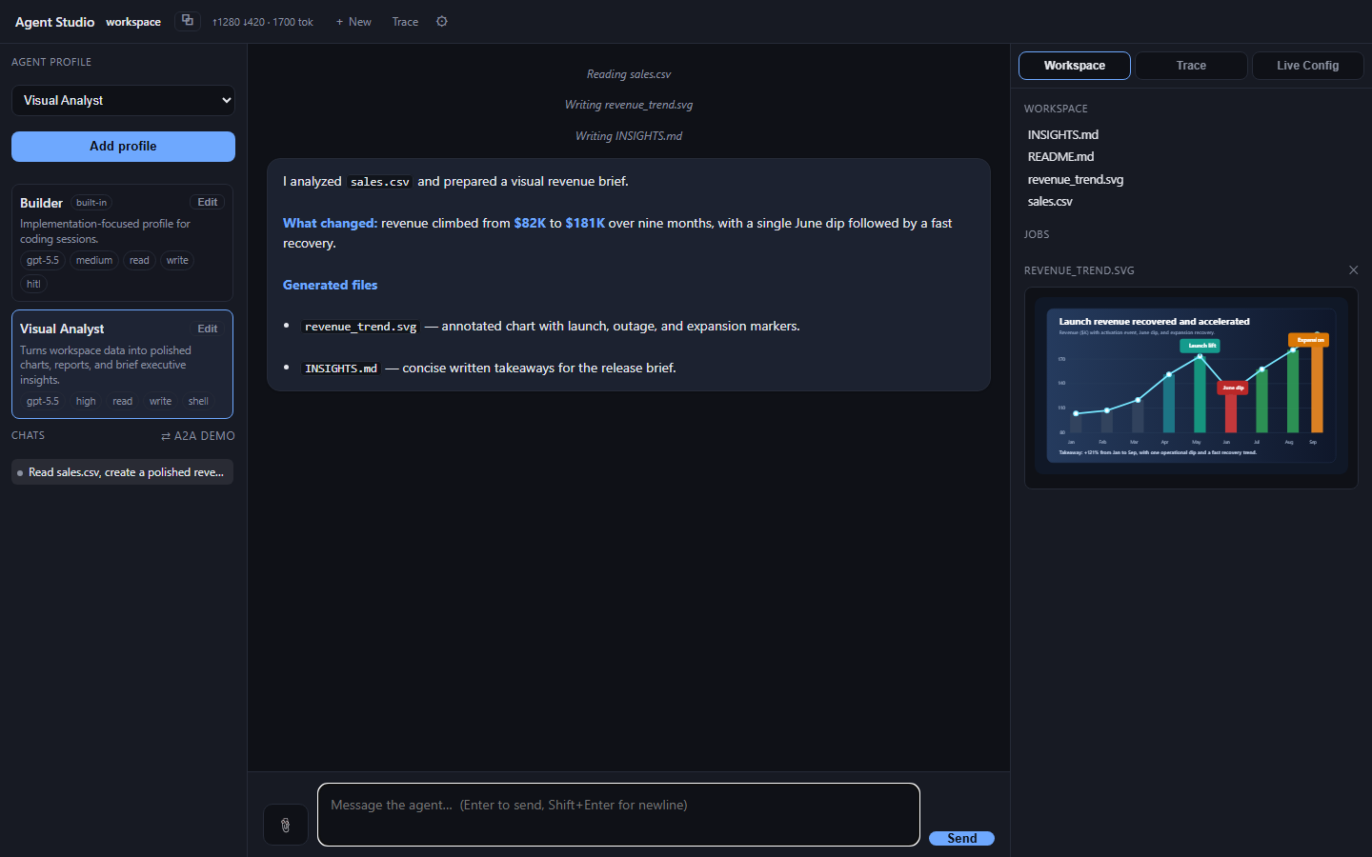
Task: Click the write tag on Builder
Action: (x=177, y=261)
